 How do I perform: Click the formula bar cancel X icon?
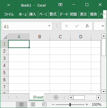pos(67,26)
